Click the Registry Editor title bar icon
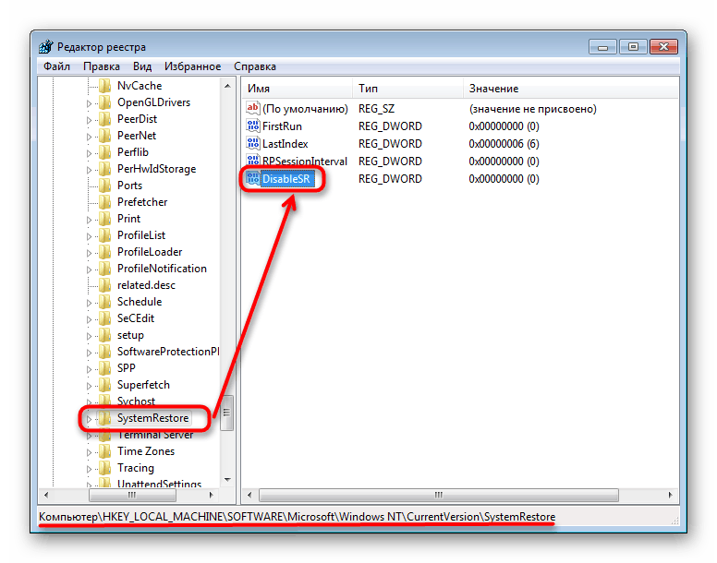 pyautogui.click(x=45, y=46)
